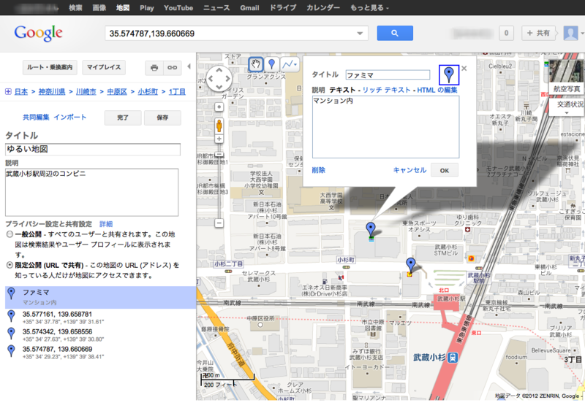This screenshot has width=585, height=408.
Task: Click the + 共有 share button
Action: [x=538, y=33]
